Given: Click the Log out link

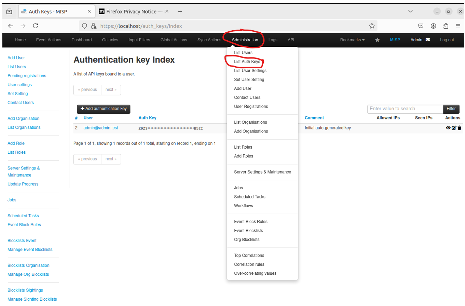Looking at the screenshot, I should pyautogui.click(x=447, y=40).
